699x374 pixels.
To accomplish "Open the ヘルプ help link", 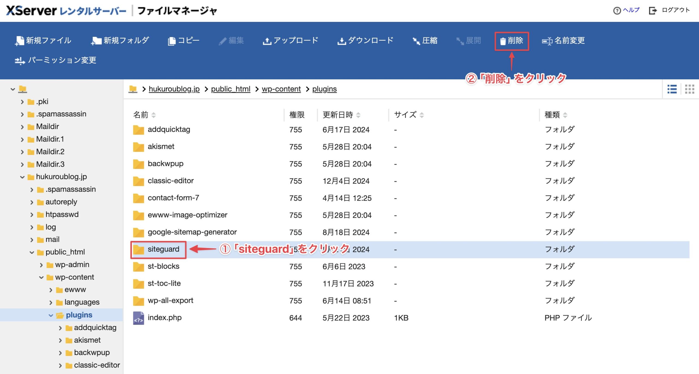I will 626,10.
